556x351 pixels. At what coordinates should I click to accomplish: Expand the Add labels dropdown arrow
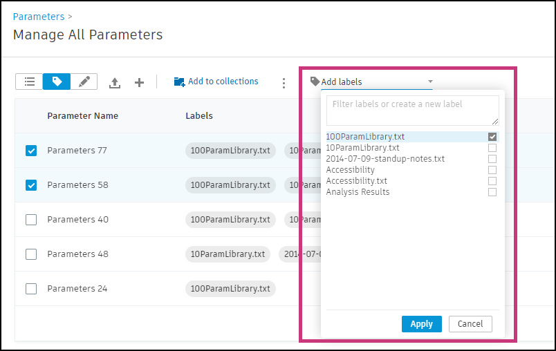point(430,82)
